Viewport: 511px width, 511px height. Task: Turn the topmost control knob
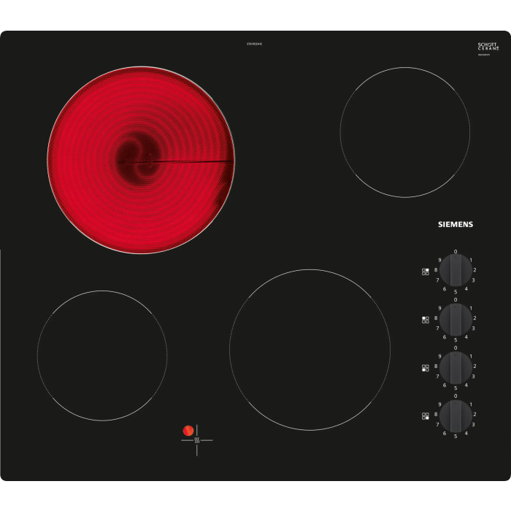coord(456,271)
